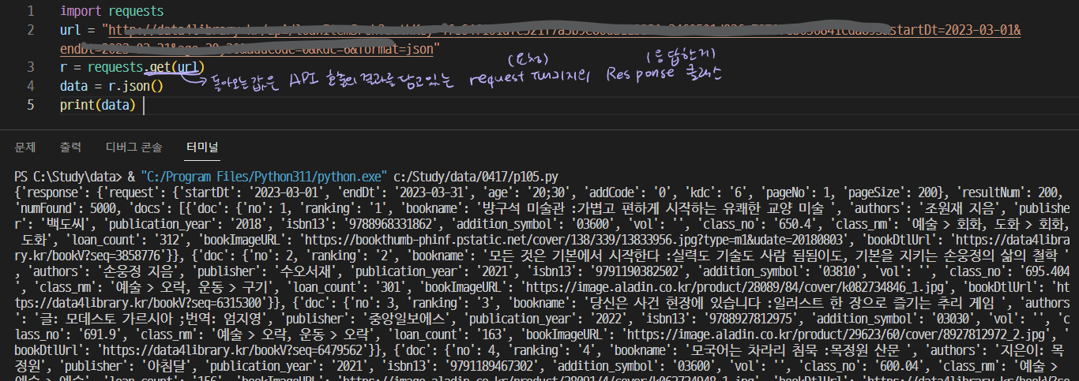Click the 'PS C:\Study\data>' terminal prompt
Image resolution: width=1079 pixels, height=381 pixels.
(67, 177)
